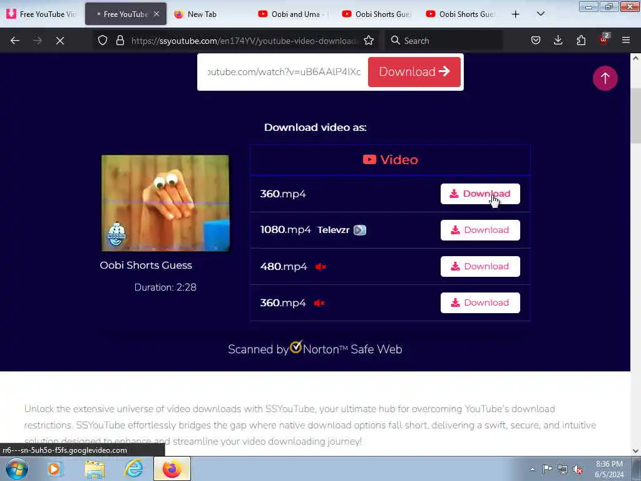The height and width of the screenshot is (481, 641).
Task: Show hidden tray icons arrow
Action: tap(532, 469)
